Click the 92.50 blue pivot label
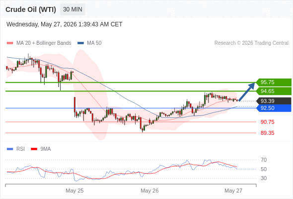 click(274, 108)
